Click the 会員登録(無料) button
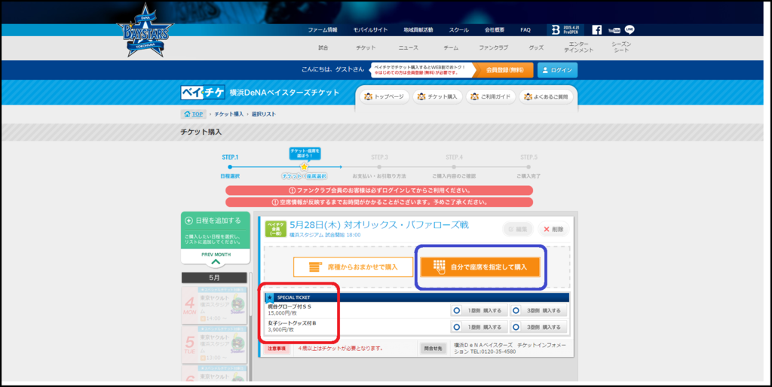The width and height of the screenshot is (772, 387). [x=503, y=70]
